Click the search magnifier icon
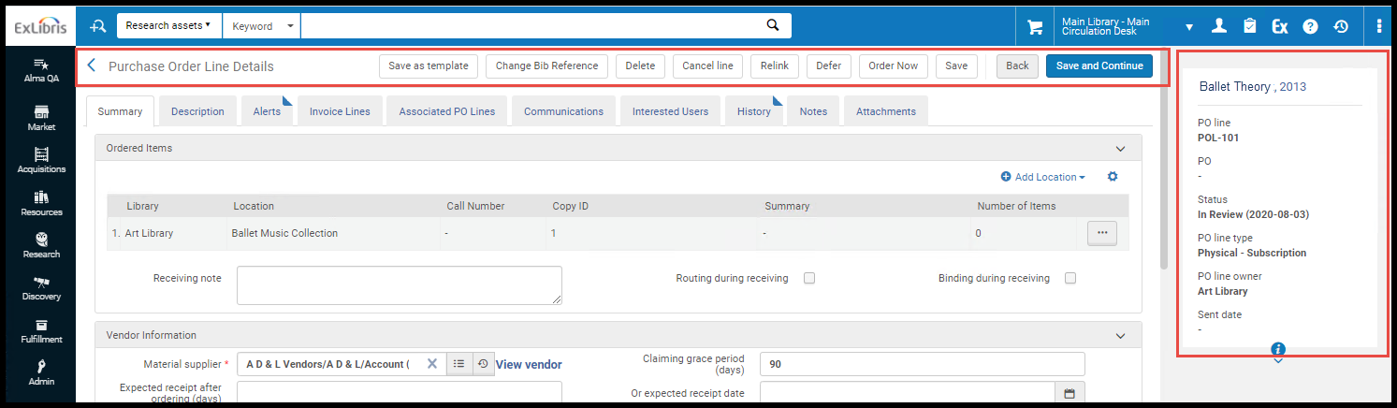Image resolution: width=1397 pixels, height=408 pixels. [772, 25]
